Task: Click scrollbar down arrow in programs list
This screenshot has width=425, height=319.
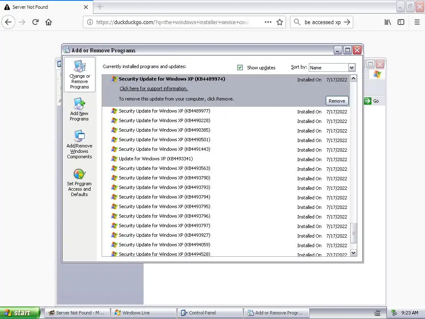Action: 354,253
